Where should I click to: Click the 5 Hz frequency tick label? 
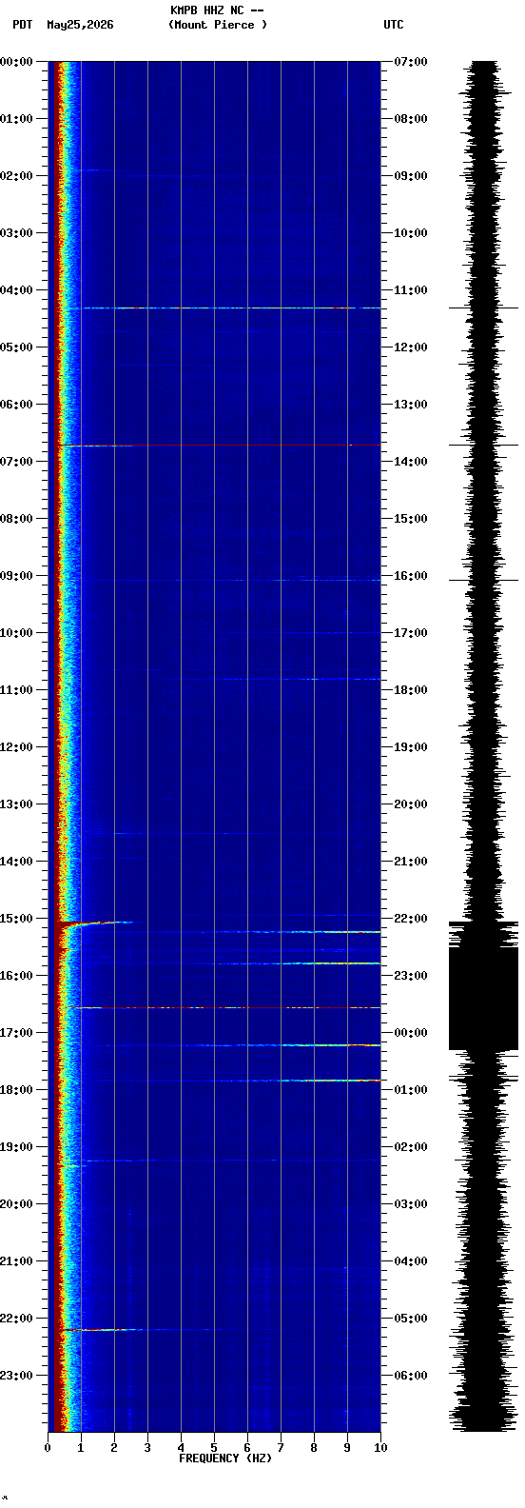click(214, 1448)
